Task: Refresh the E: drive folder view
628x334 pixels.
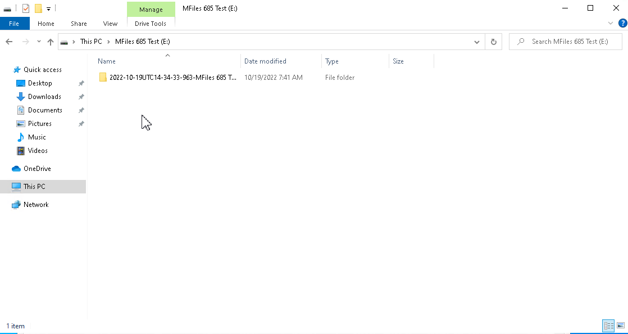Action: pyautogui.click(x=493, y=42)
